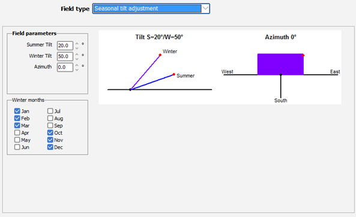Enable the Apr winter month checkbox

click(17, 132)
